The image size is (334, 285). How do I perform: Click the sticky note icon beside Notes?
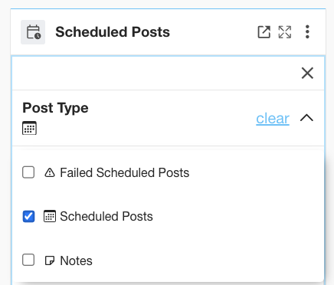[50, 260]
